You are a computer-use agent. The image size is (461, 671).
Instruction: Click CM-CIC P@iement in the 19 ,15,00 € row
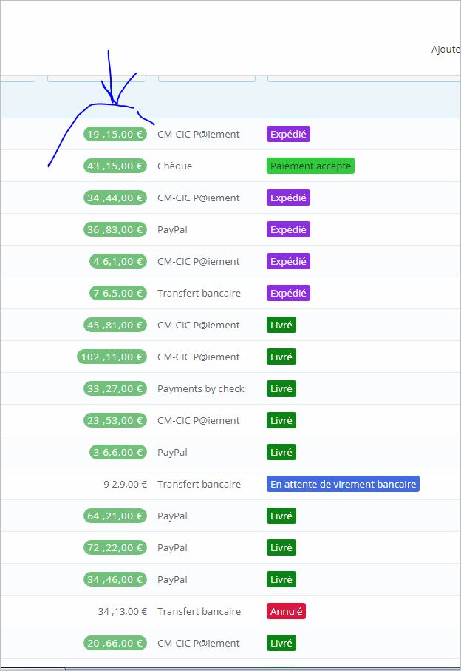(199, 134)
